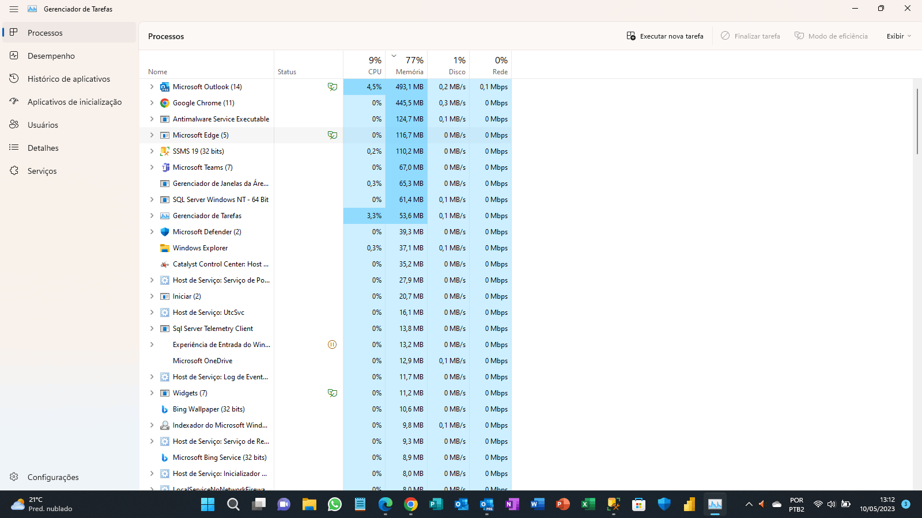Open Microsoft Store from the taskbar
The image size is (922, 518).
(x=639, y=505)
